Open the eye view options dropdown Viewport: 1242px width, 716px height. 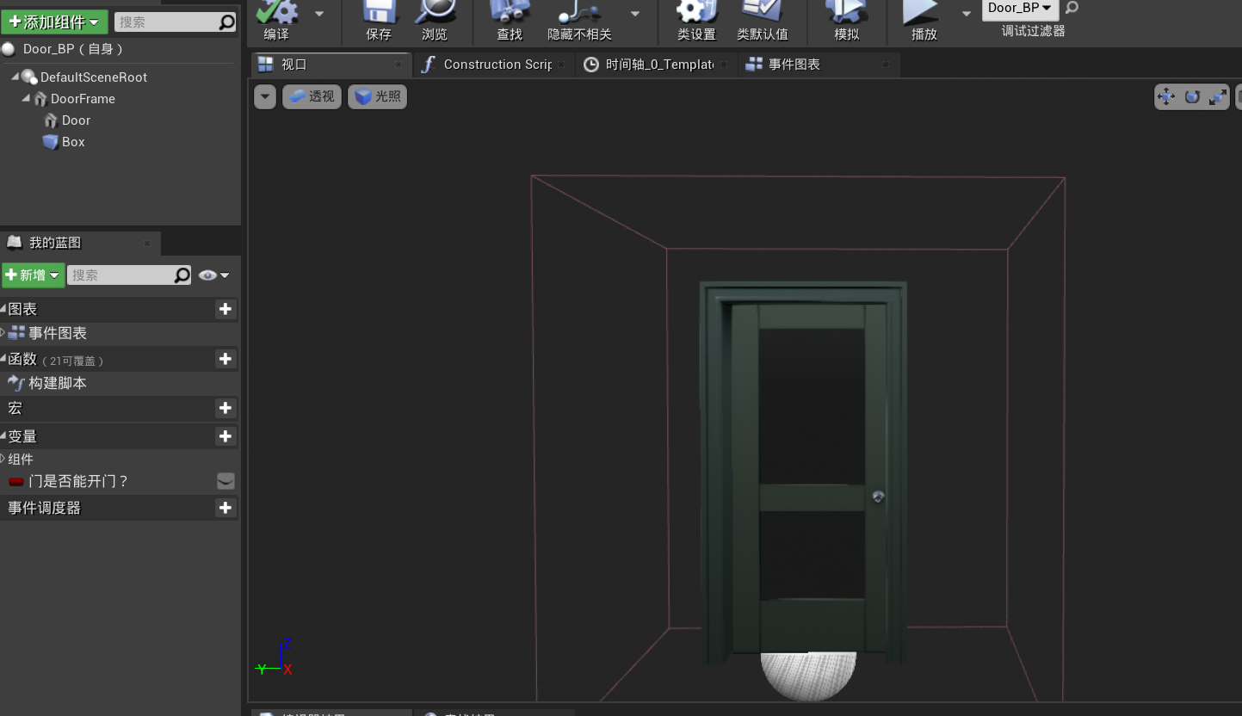[x=214, y=275]
